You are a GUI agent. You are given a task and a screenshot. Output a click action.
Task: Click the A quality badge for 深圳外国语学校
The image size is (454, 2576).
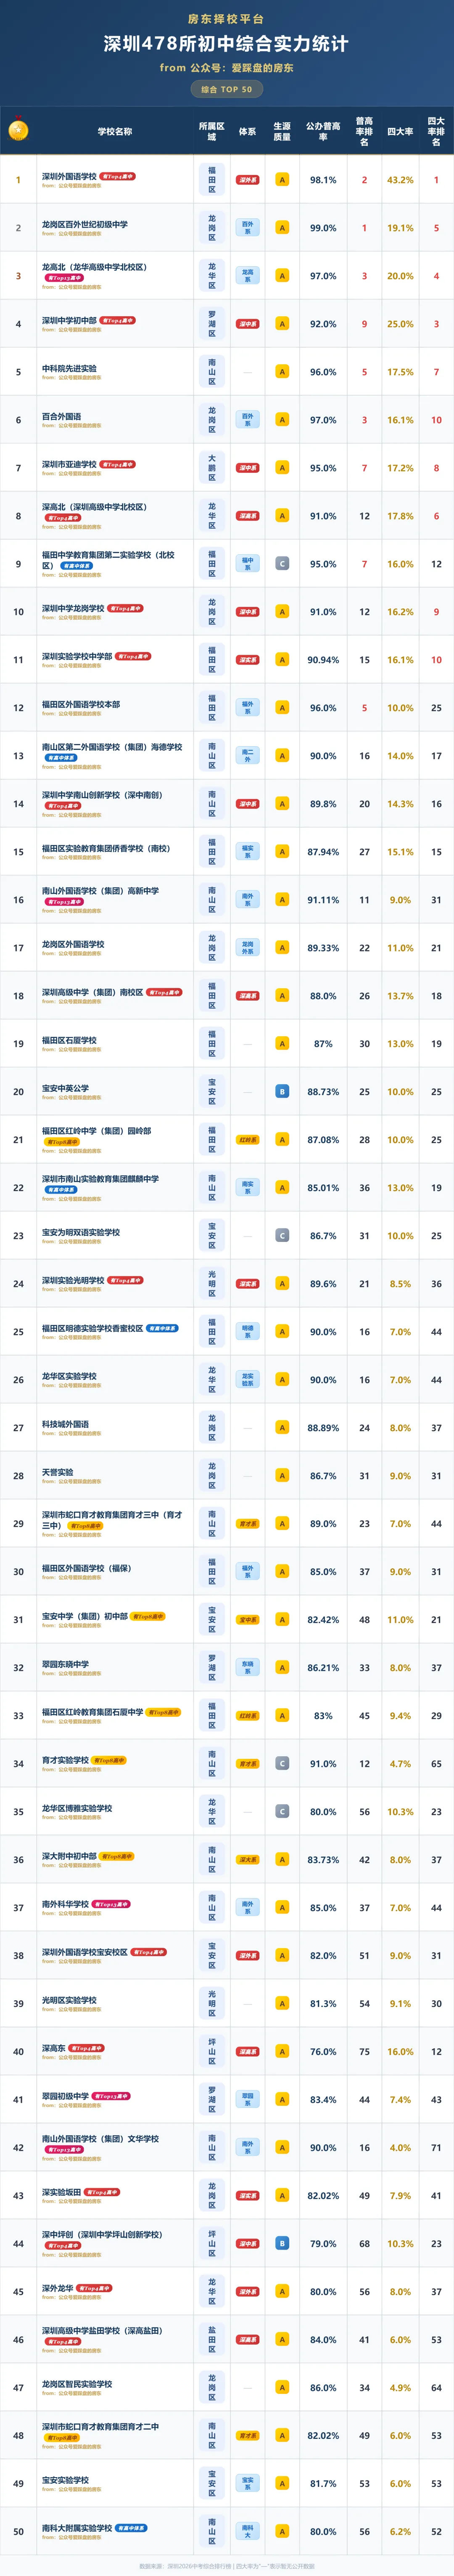pos(282,180)
